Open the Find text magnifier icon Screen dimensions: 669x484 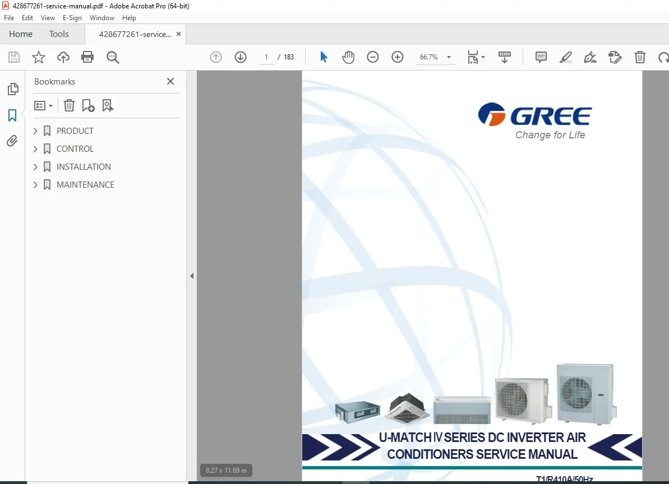[113, 57]
